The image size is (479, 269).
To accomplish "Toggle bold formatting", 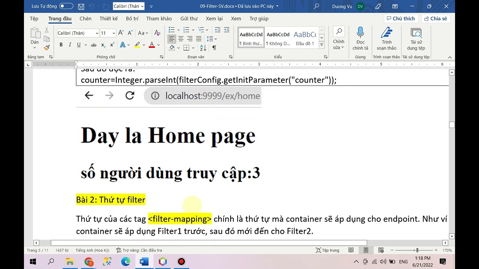I will [x=61, y=45].
